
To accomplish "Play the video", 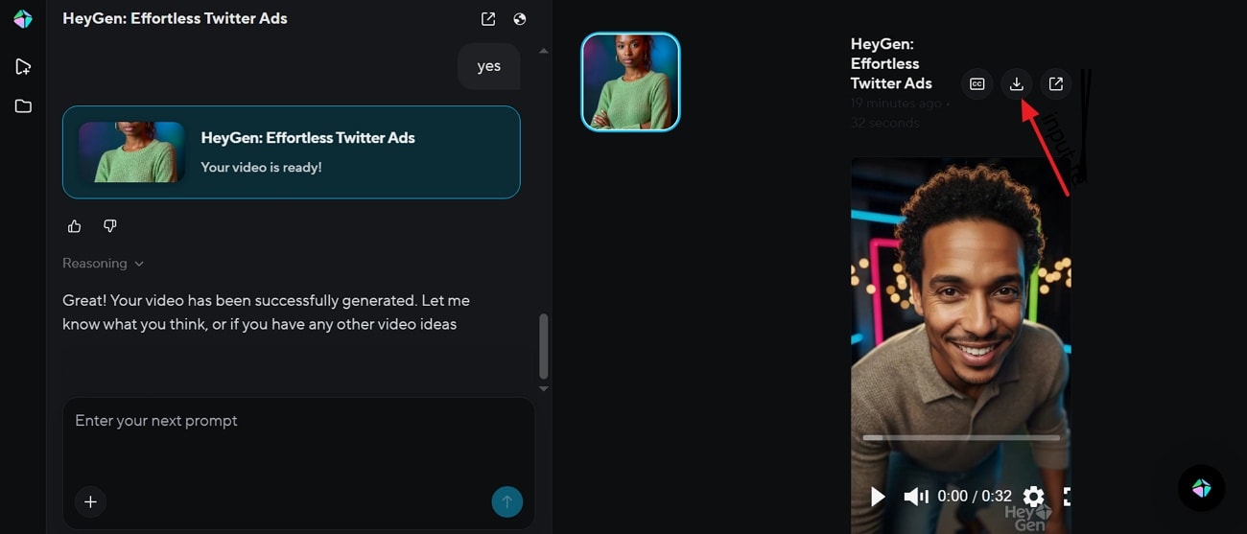I will coord(877,496).
